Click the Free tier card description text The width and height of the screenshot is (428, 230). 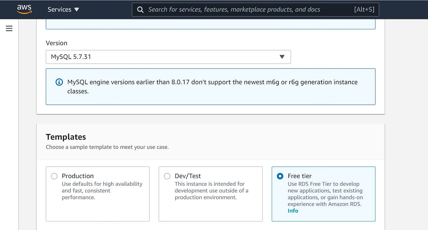[325, 194]
